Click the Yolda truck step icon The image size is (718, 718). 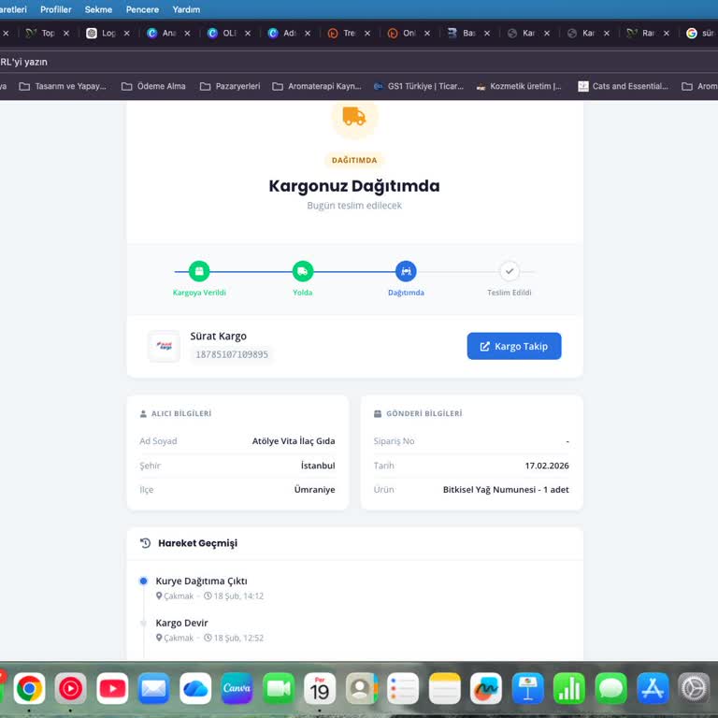pos(303,271)
